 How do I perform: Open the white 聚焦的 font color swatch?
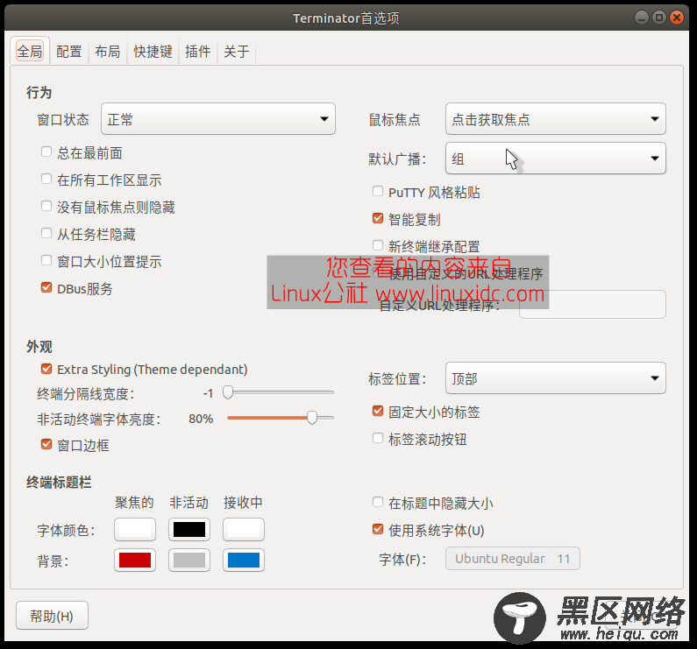135,530
